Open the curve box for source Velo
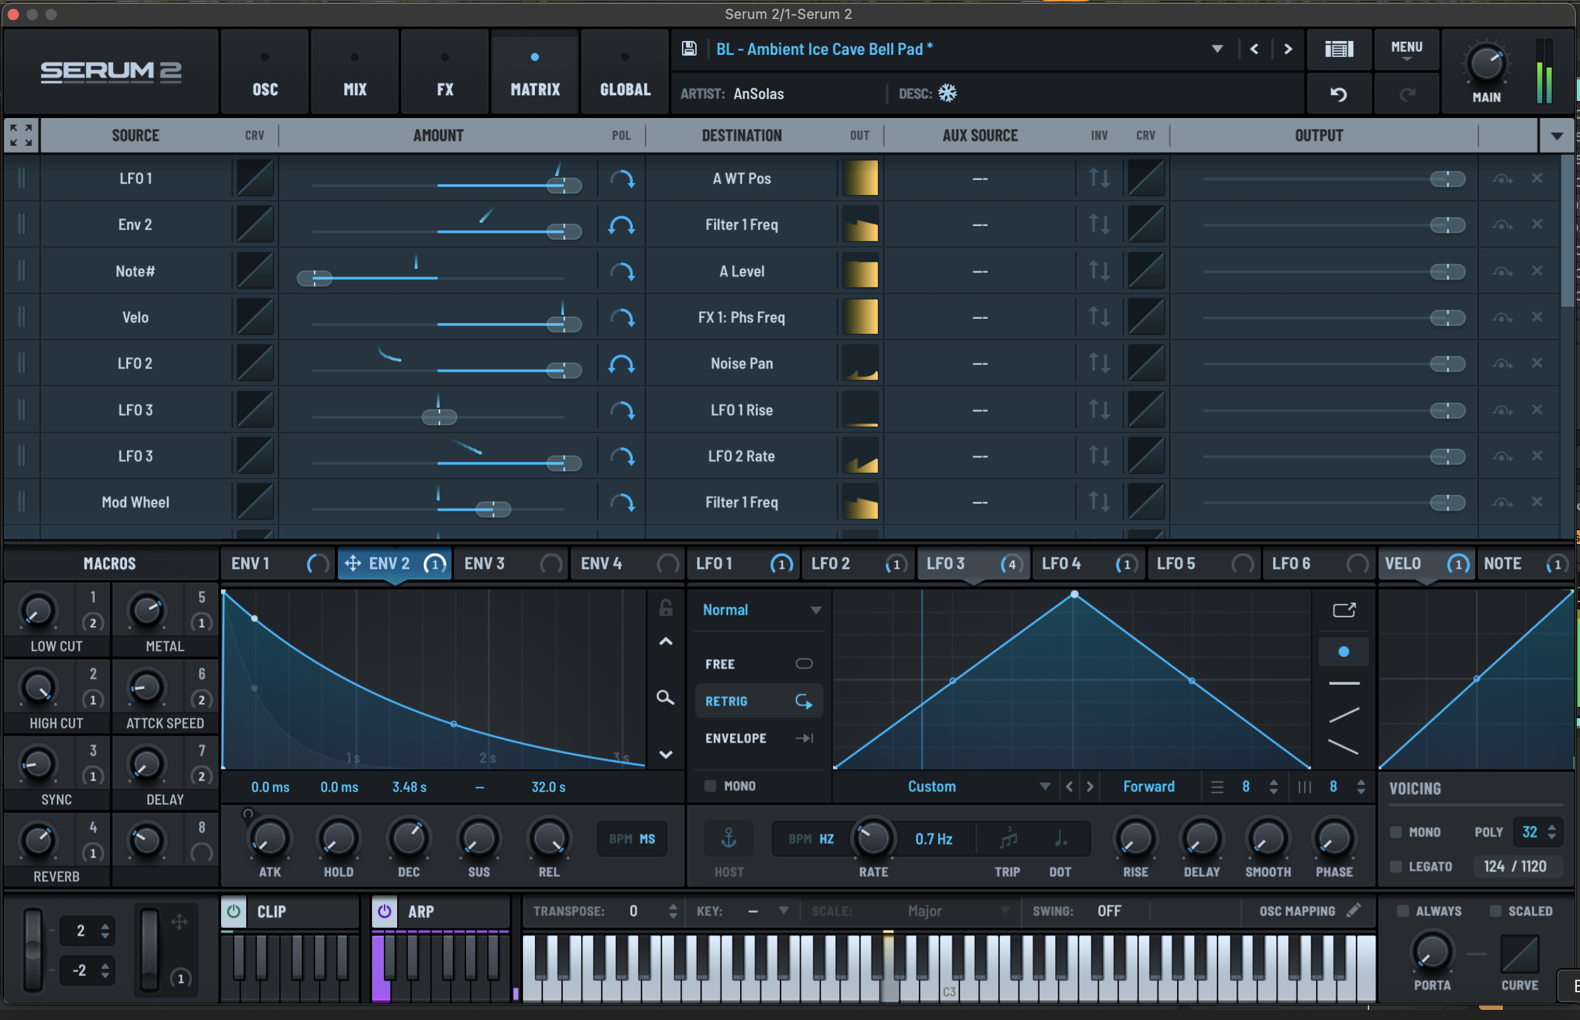 254,317
